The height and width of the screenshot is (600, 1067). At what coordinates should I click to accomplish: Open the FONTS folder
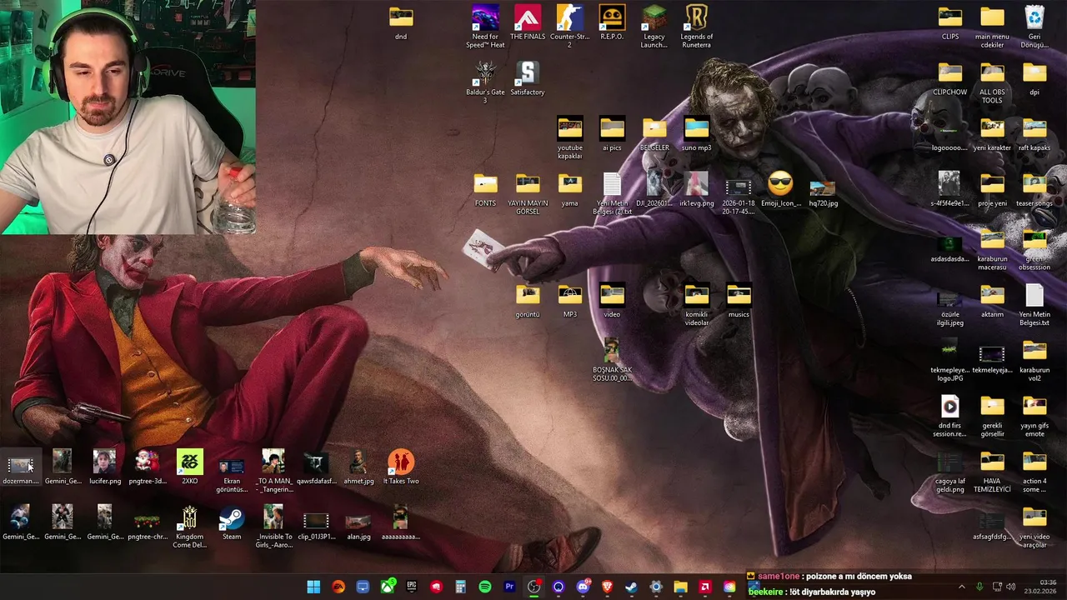tap(485, 189)
